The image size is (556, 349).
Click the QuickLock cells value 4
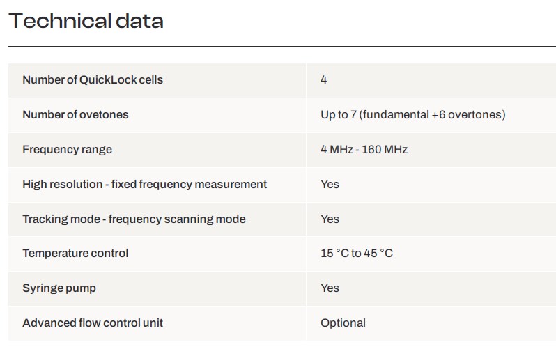click(324, 80)
